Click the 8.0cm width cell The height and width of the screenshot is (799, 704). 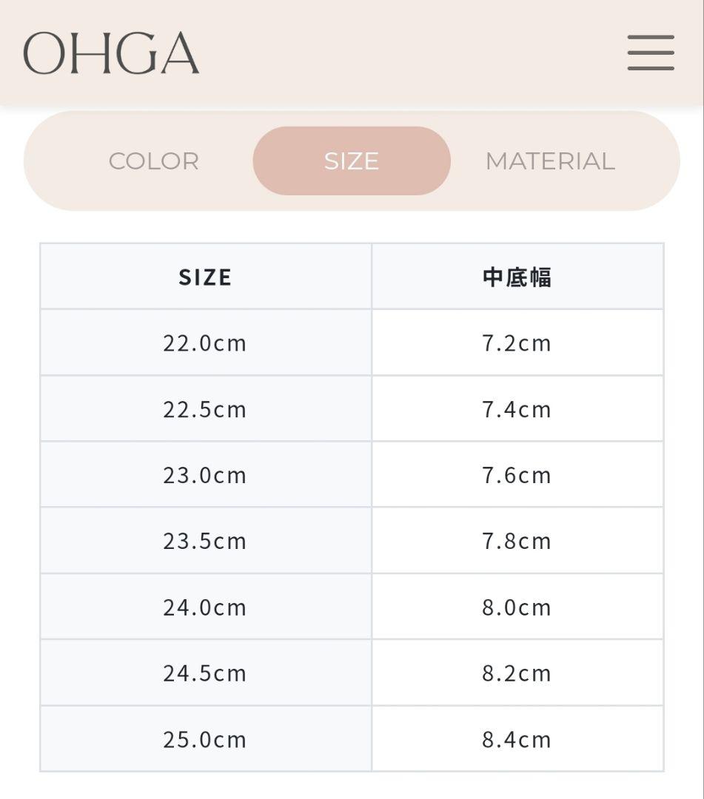(517, 607)
